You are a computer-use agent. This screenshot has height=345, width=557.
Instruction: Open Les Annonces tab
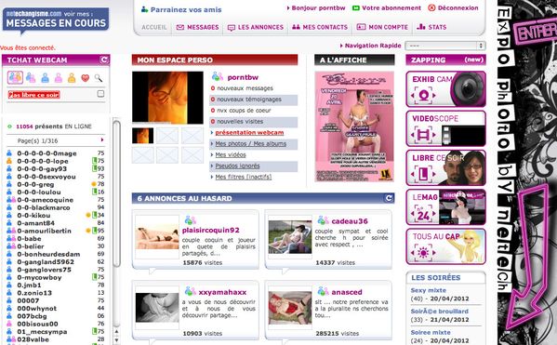[x=260, y=27]
